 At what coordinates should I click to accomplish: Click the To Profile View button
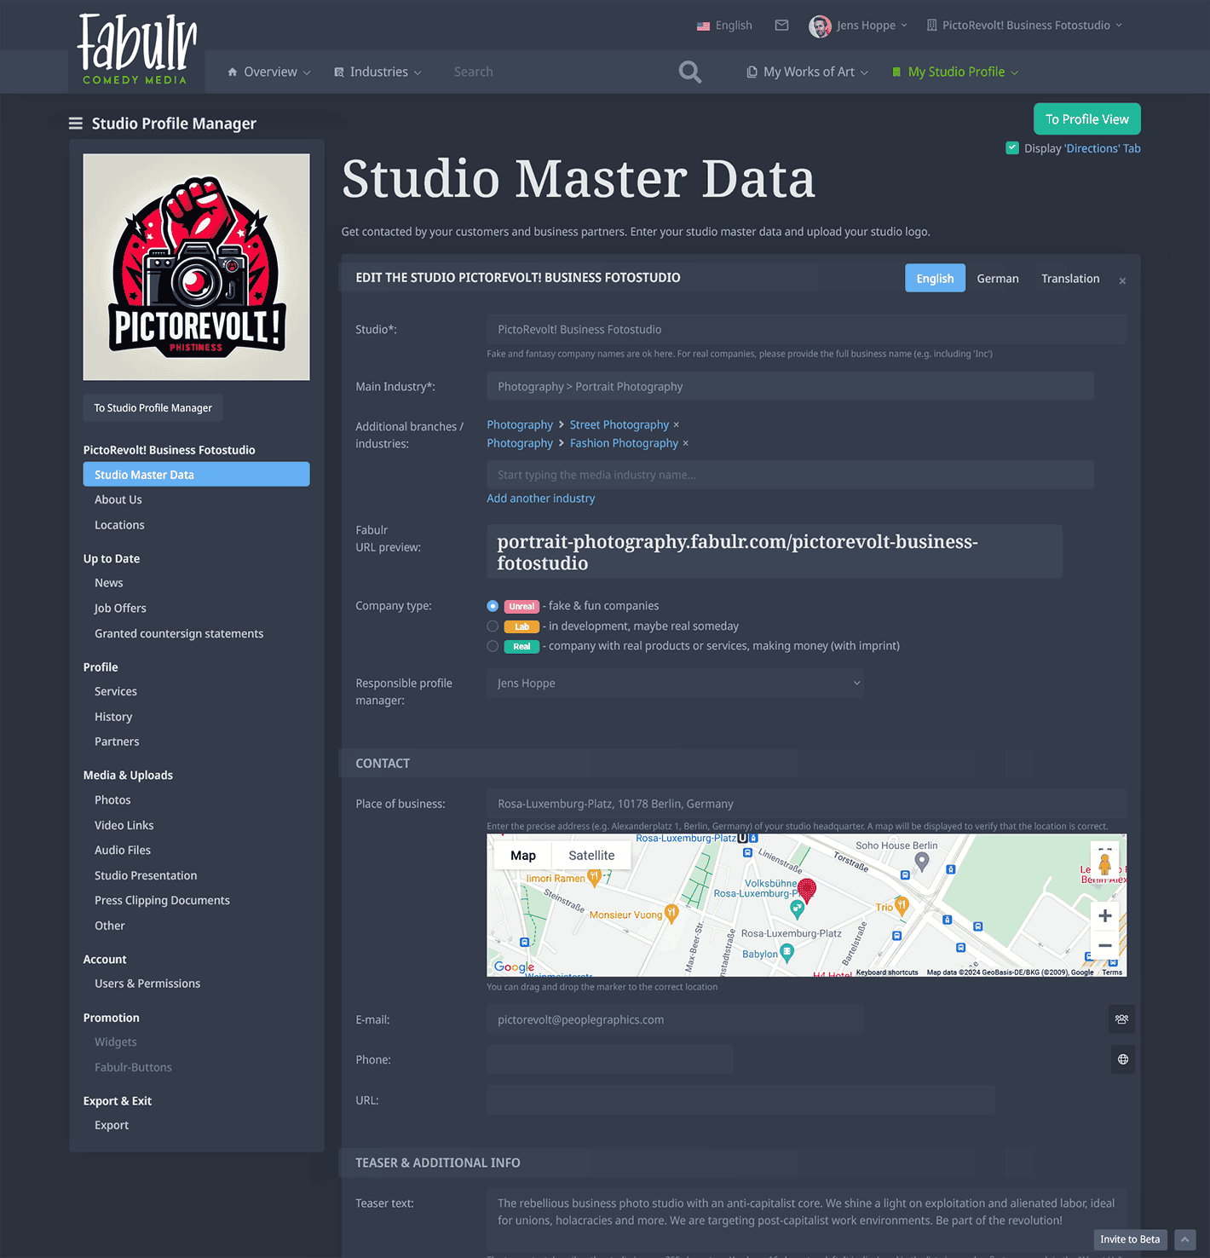(x=1086, y=118)
